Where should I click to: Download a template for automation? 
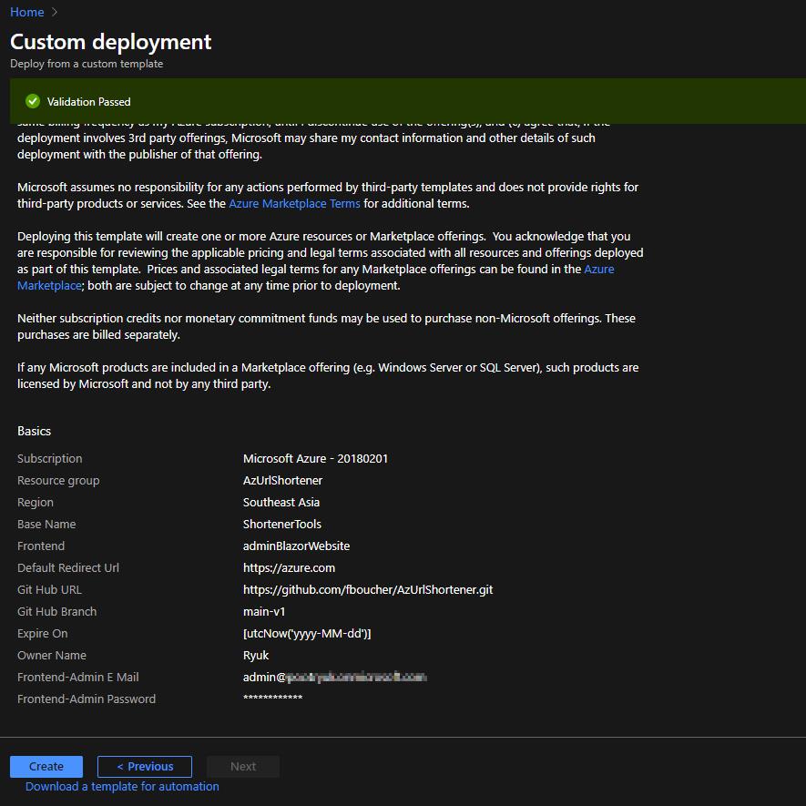tap(122, 787)
